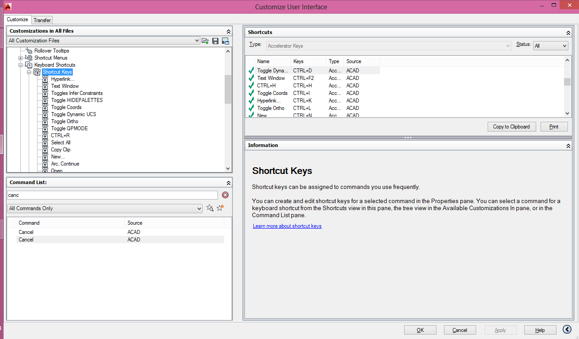Select the Customize tab

[18, 20]
